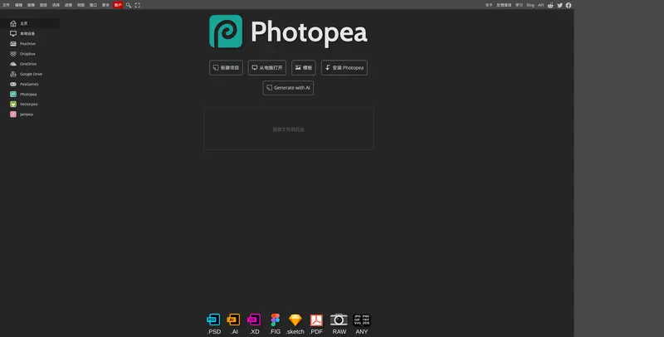
Task: Visit Photopea's Twitter page icon
Action: [559, 5]
